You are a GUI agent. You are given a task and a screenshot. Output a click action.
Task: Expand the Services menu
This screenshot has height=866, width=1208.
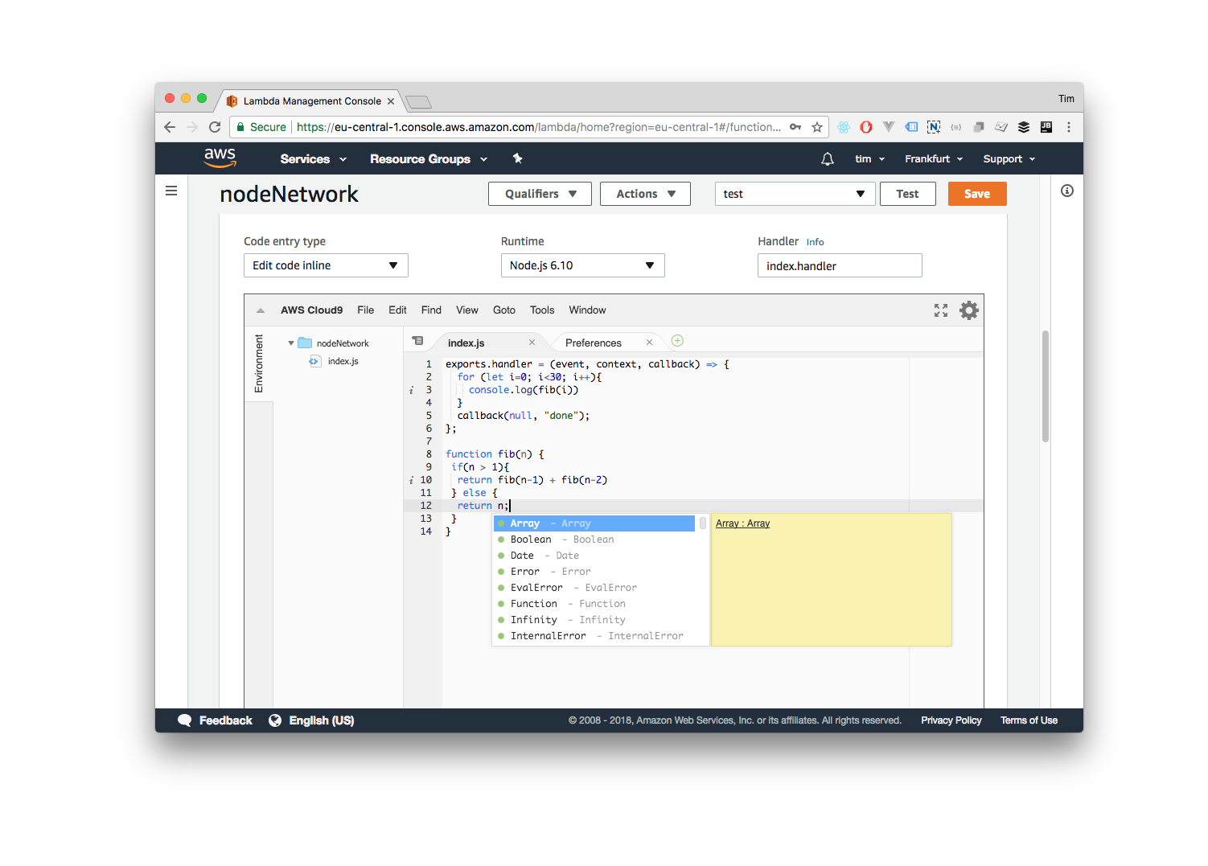pos(314,159)
